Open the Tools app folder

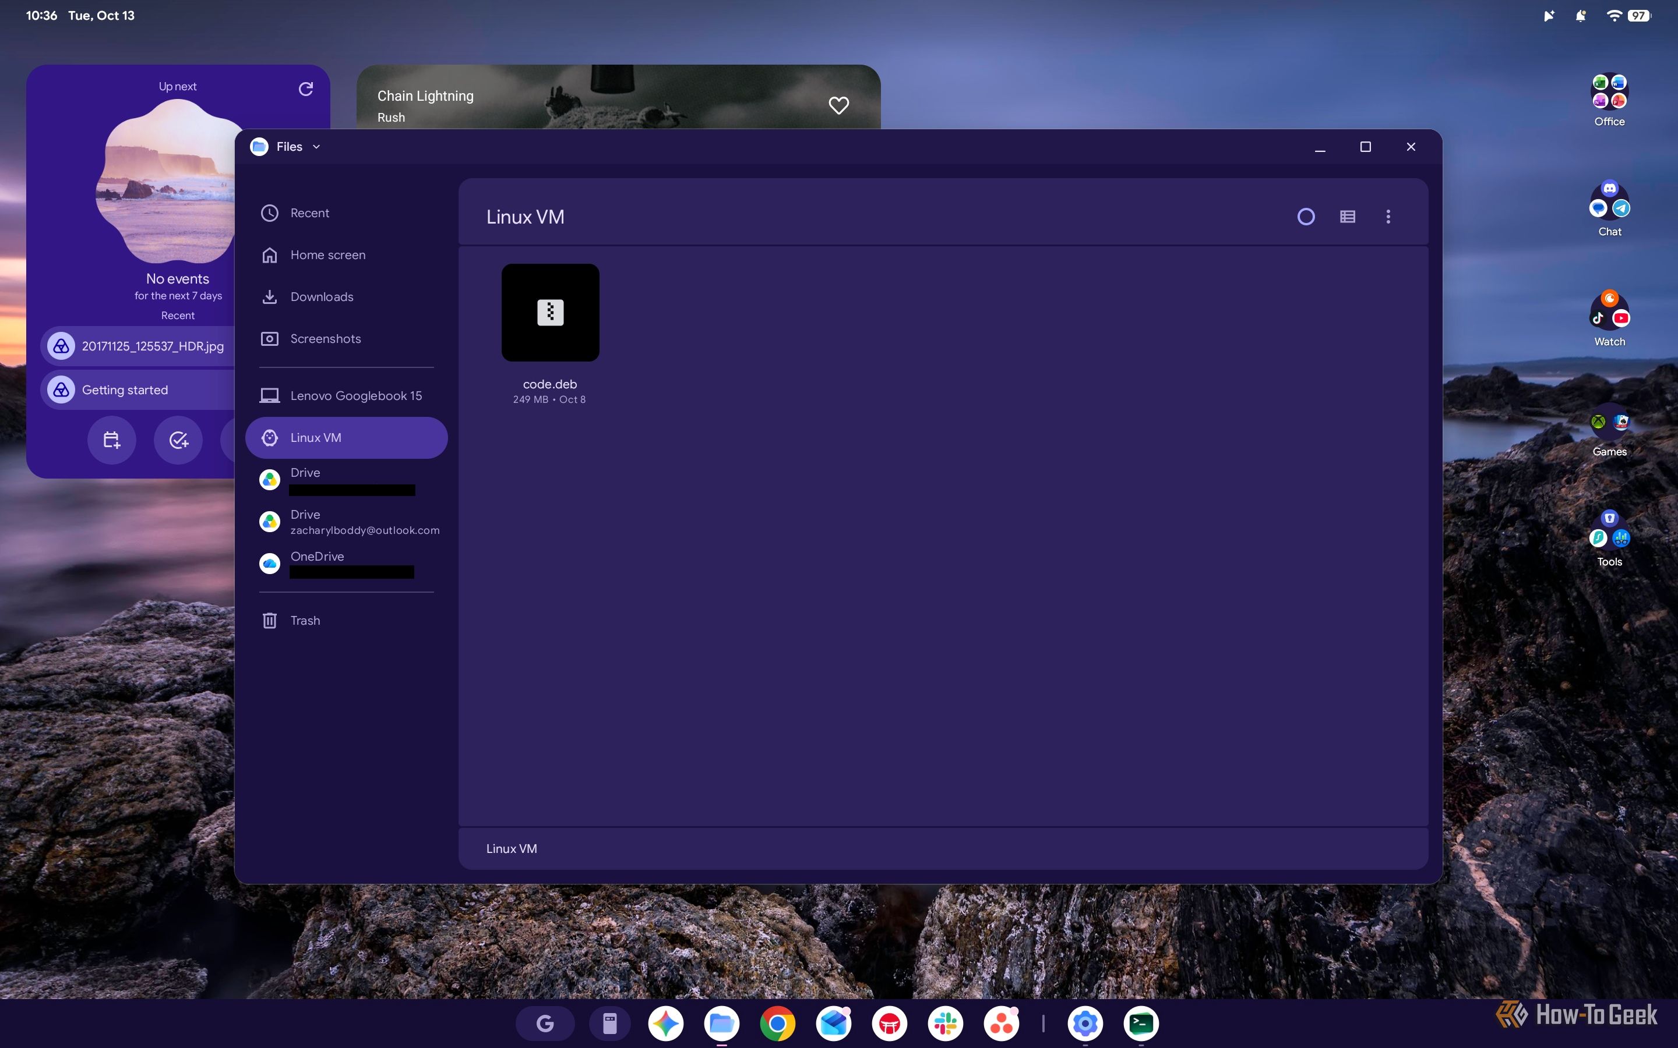pos(1609,539)
